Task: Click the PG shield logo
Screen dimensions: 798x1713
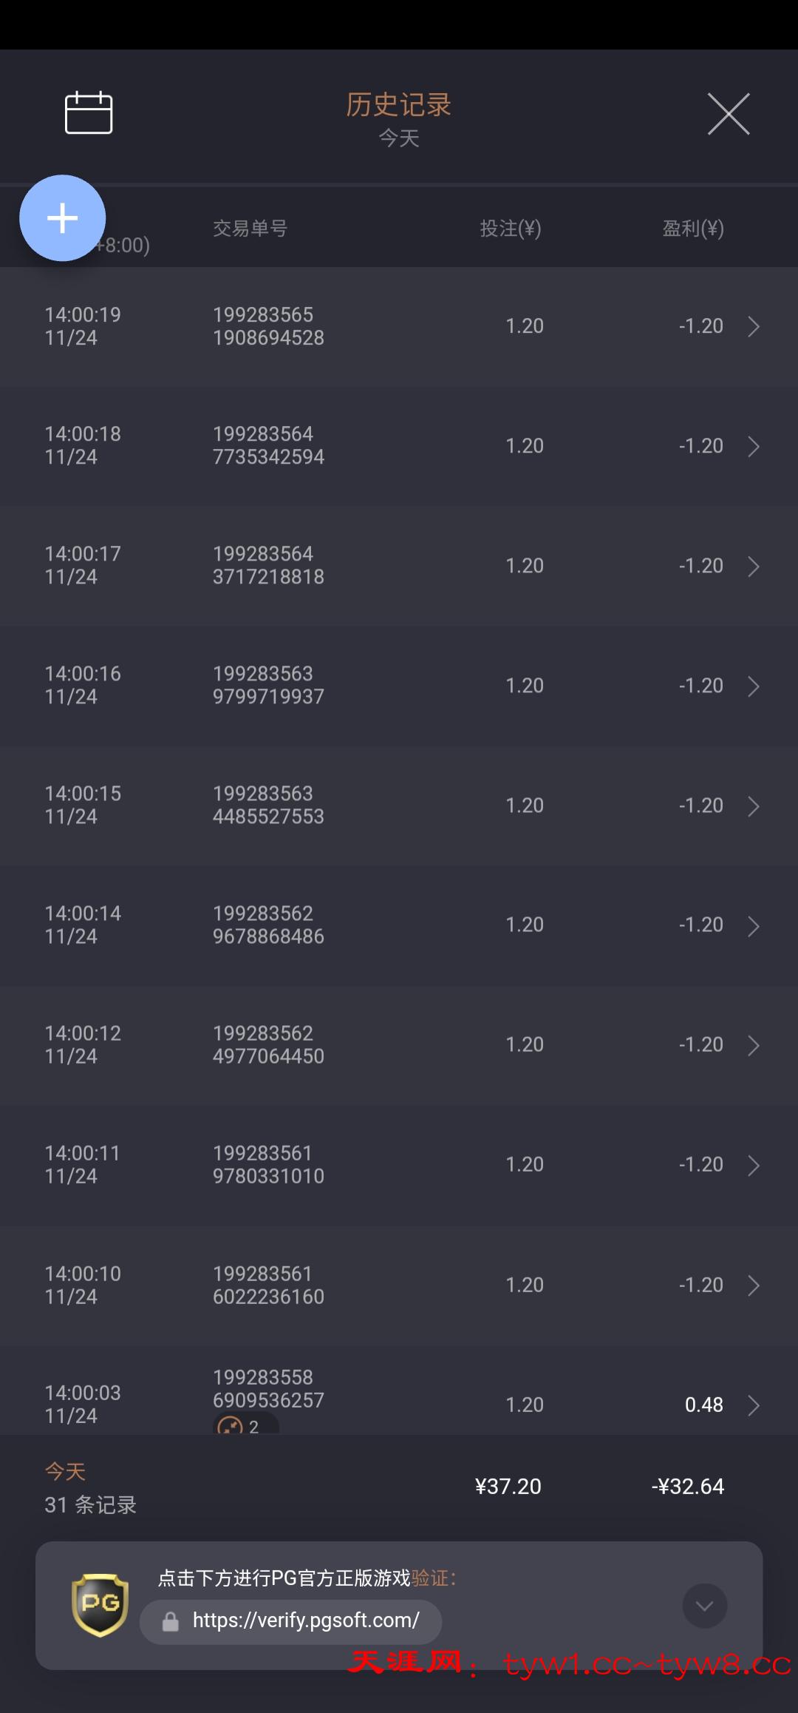Action: [100, 1604]
